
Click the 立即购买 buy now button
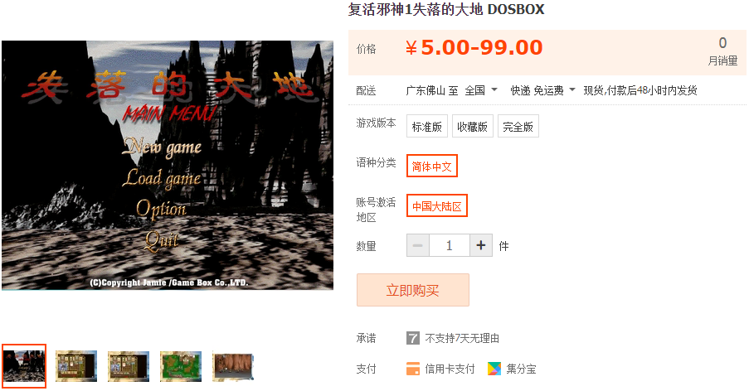(x=413, y=290)
